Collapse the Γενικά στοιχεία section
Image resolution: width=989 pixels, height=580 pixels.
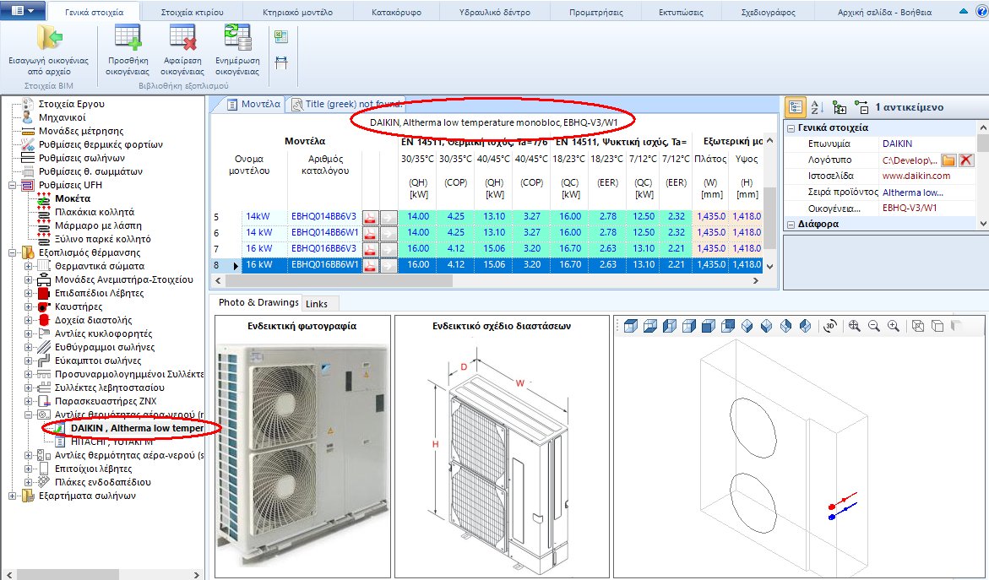(x=791, y=127)
